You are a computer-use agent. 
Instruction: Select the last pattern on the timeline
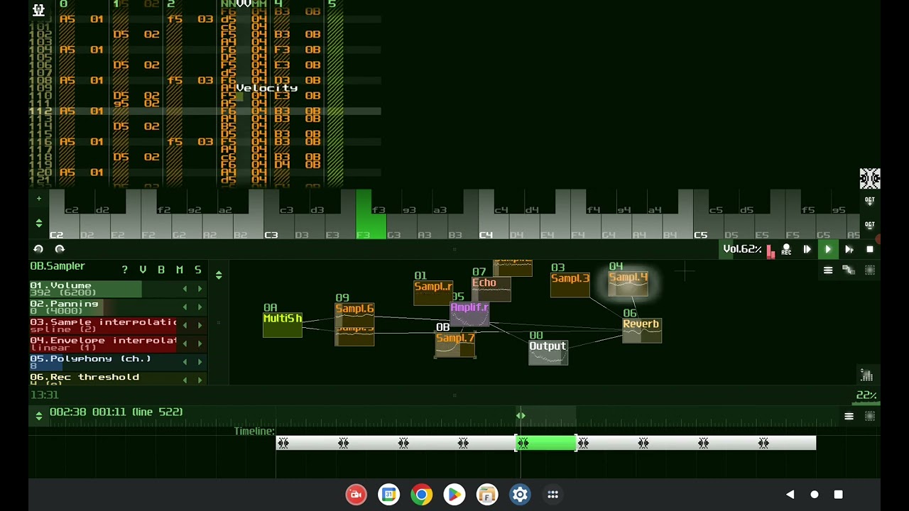[x=786, y=443]
